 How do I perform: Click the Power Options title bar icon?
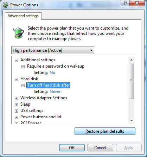tap(6, 5)
